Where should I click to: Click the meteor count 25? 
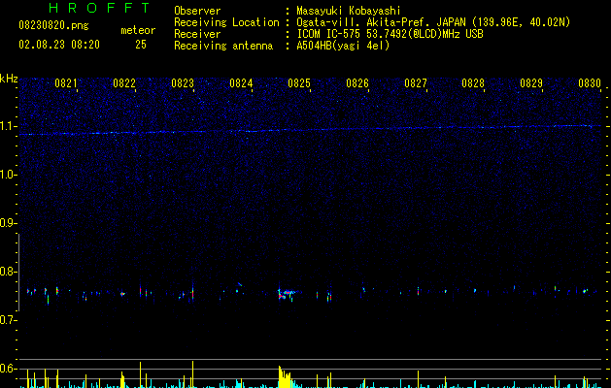pyautogui.click(x=141, y=45)
